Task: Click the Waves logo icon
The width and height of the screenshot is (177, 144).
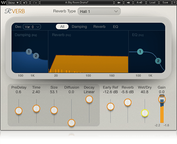Action: pos(4,2)
